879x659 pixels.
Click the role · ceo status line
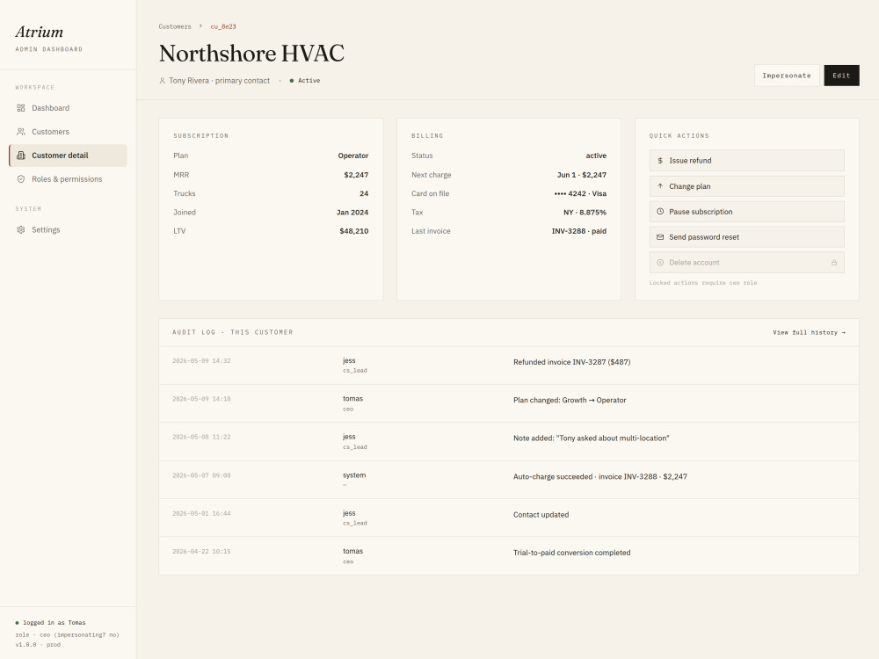pyautogui.click(x=68, y=635)
